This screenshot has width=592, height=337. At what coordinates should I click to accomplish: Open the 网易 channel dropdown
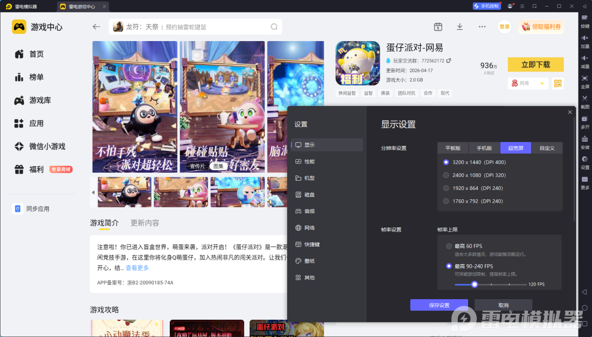click(528, 83)
